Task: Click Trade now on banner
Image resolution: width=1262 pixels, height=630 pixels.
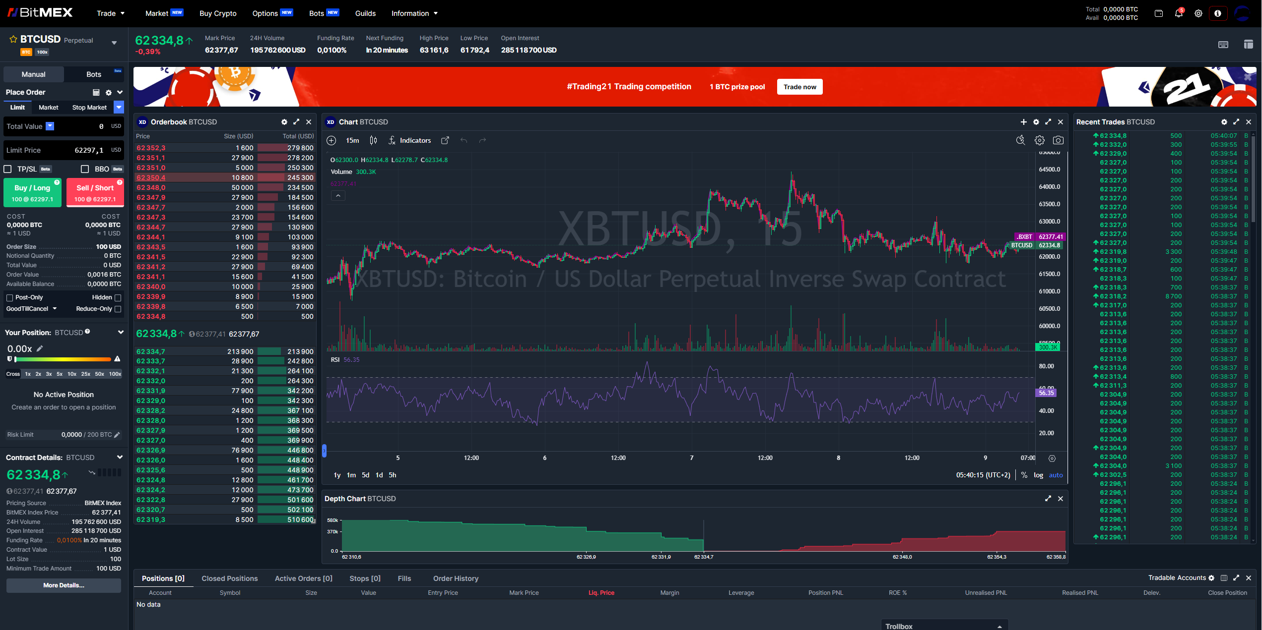Action: click(x=799, y=87)
